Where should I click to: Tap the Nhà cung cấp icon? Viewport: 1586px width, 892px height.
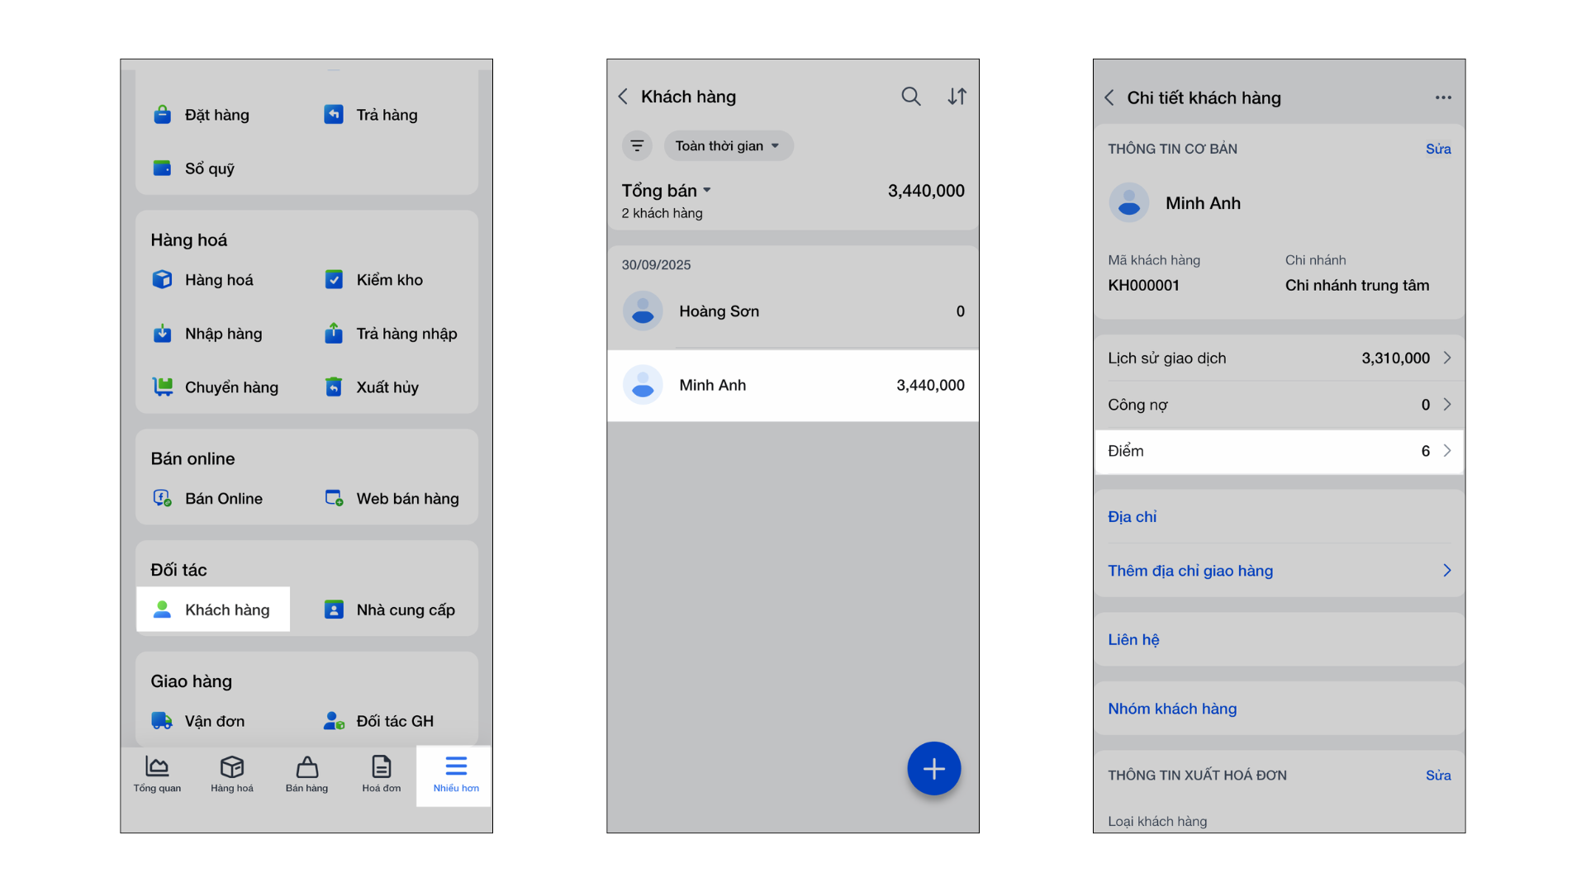pyautogui.click(x=334, y=610)
